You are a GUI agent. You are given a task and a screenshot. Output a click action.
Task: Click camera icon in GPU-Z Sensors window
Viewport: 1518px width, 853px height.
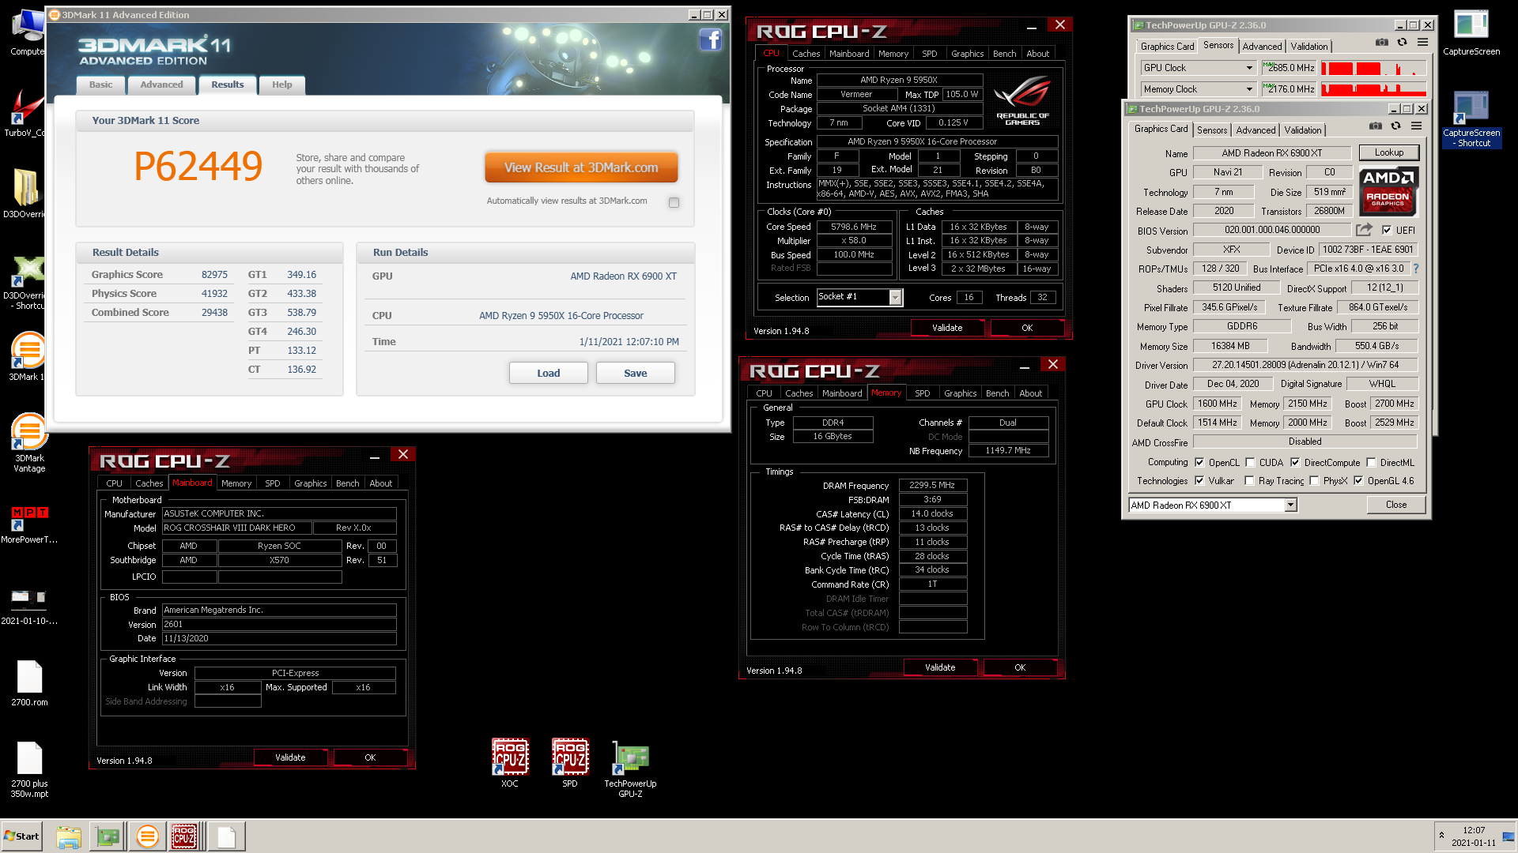coord(1381,42)
